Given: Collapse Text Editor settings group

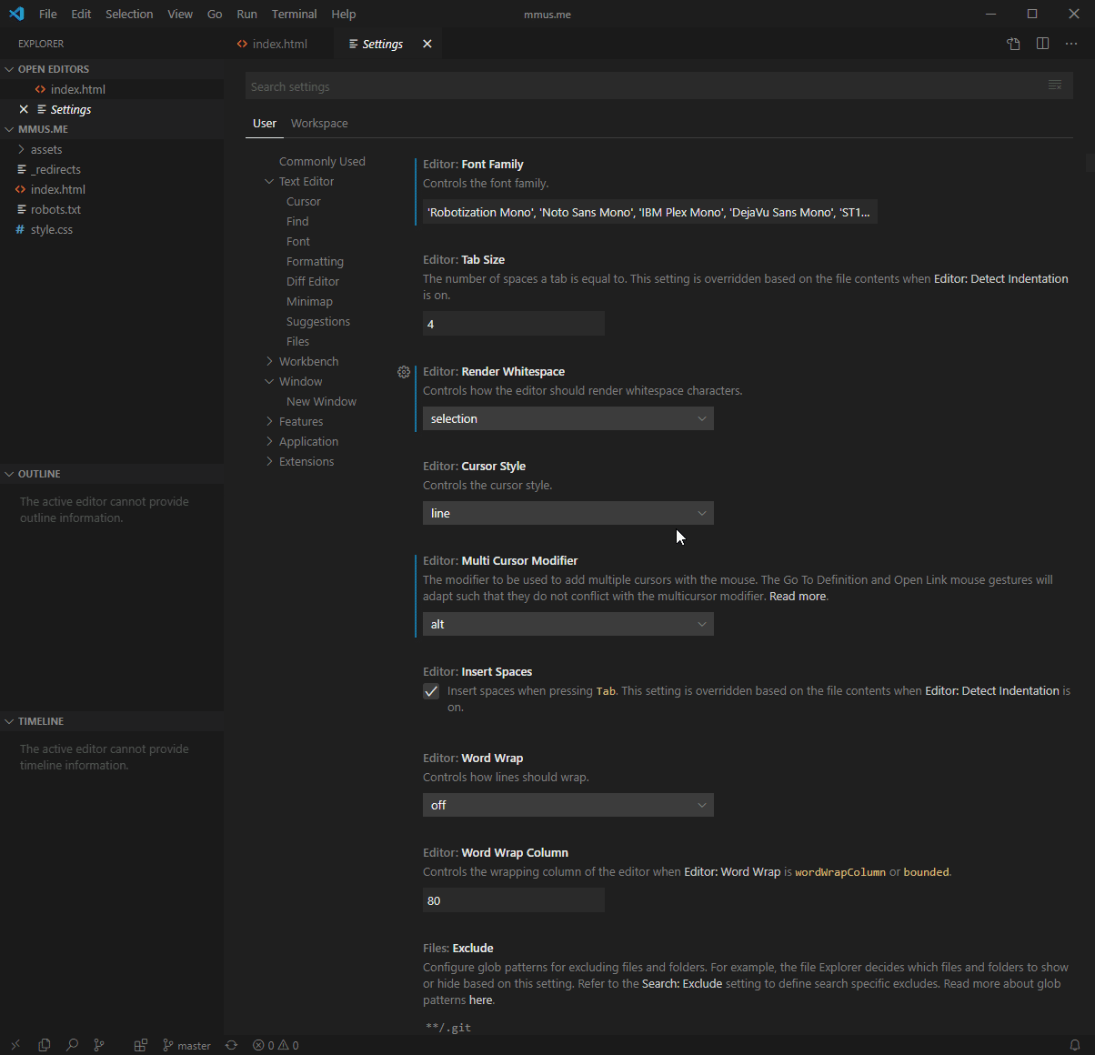Looking at the screenshot, I should (269, 181).
